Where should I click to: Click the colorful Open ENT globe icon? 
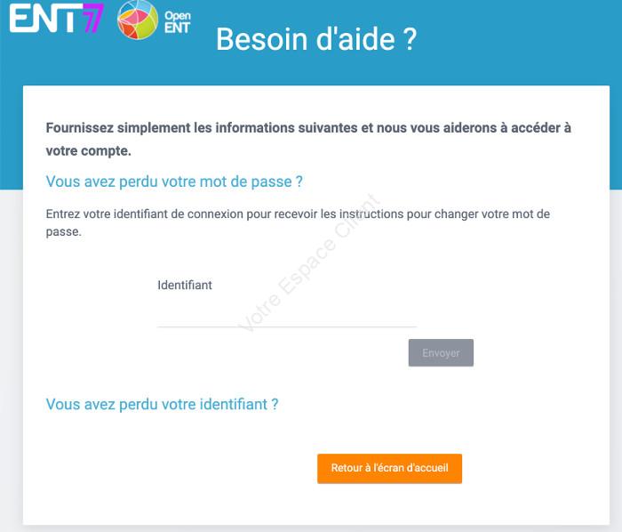[138, 20]
